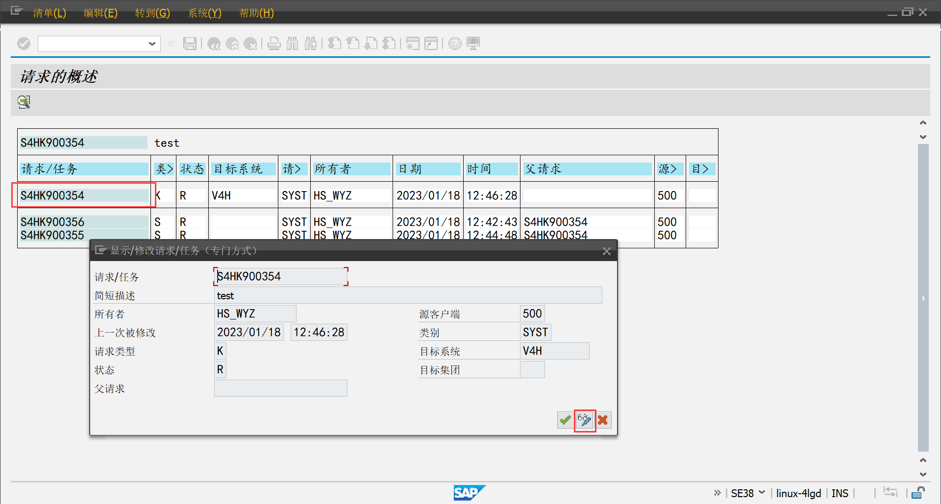Click the linux-4lgd server name in the status bar

click(x=798, y=493)
